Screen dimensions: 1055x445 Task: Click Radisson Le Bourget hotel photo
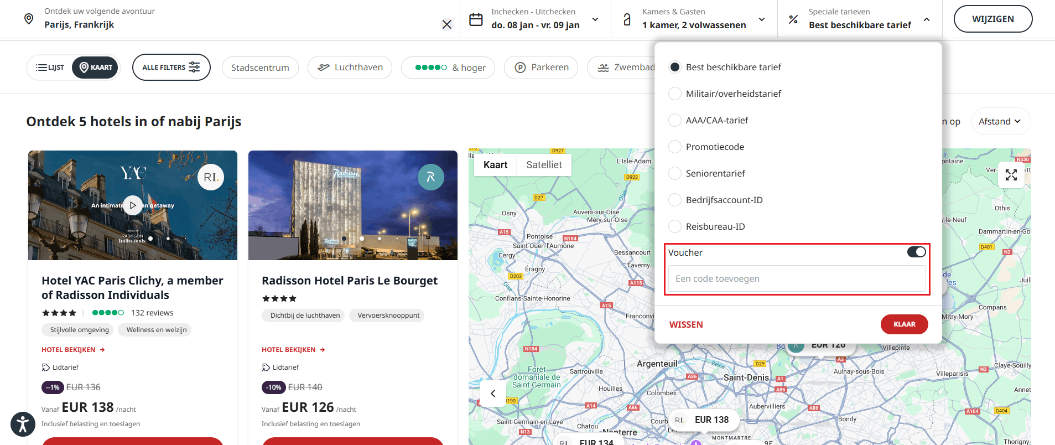(x=353, y=205)
